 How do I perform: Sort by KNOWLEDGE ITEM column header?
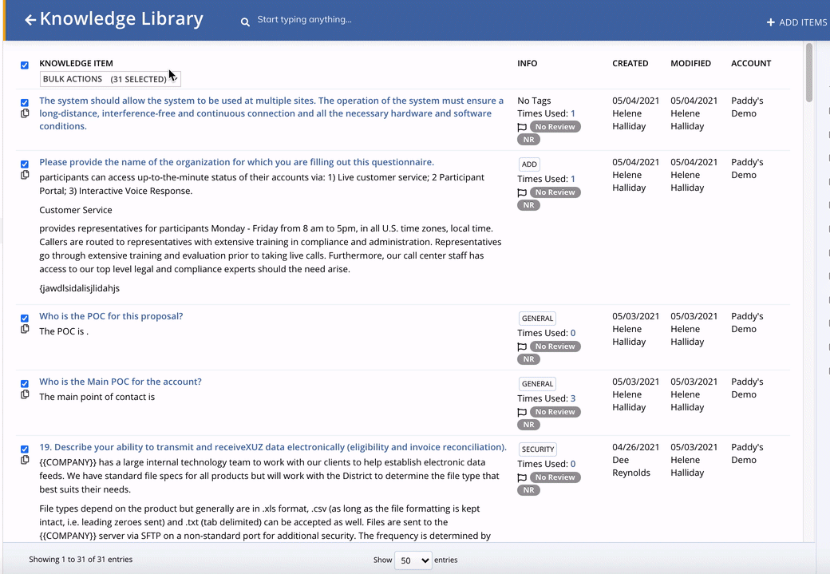coord(77,63)
